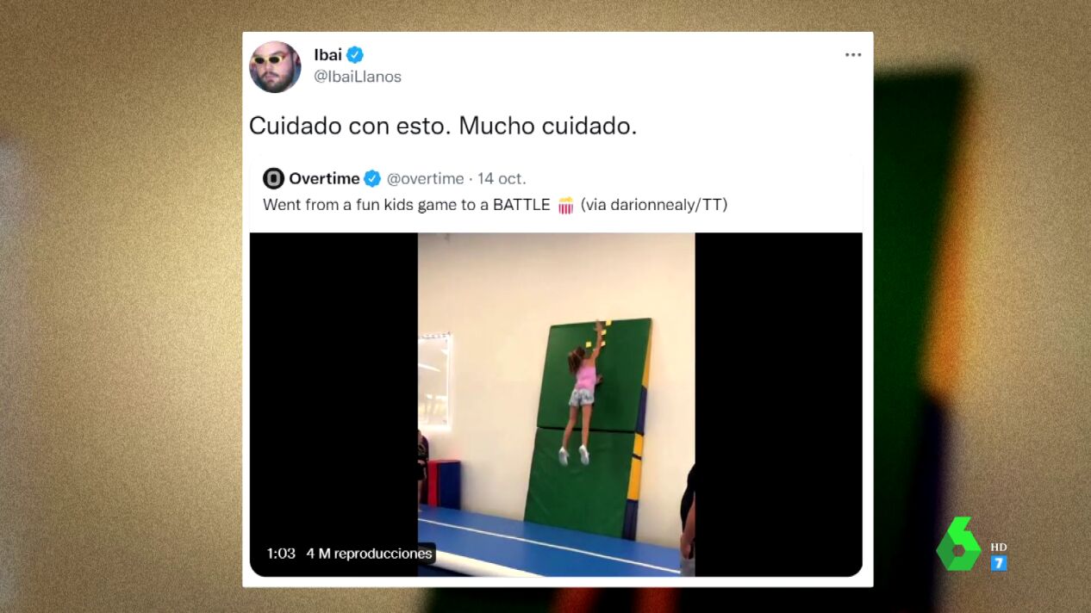Viewport: 1091px width, 613px height.
Task: Click the verified badge next to Overtime
Action: [x=372, y=178]
